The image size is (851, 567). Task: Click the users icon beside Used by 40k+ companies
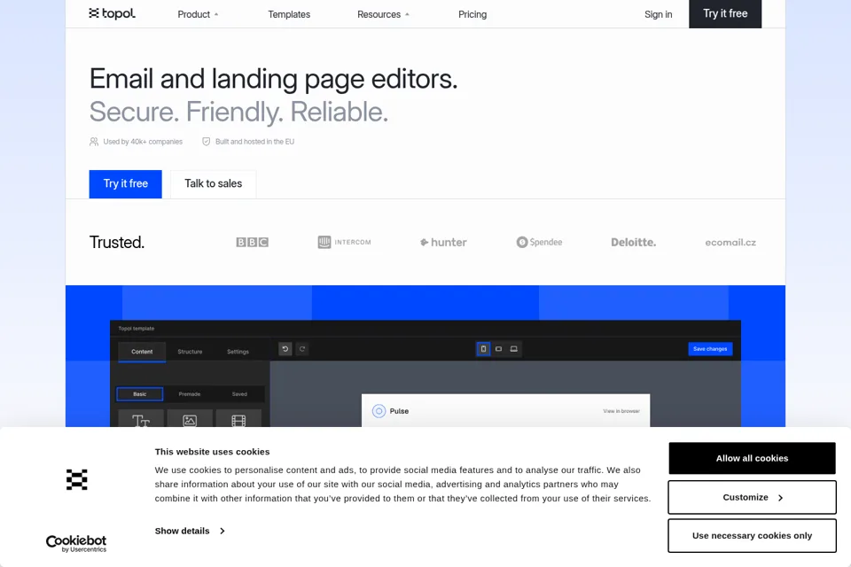tap(94, 142)
